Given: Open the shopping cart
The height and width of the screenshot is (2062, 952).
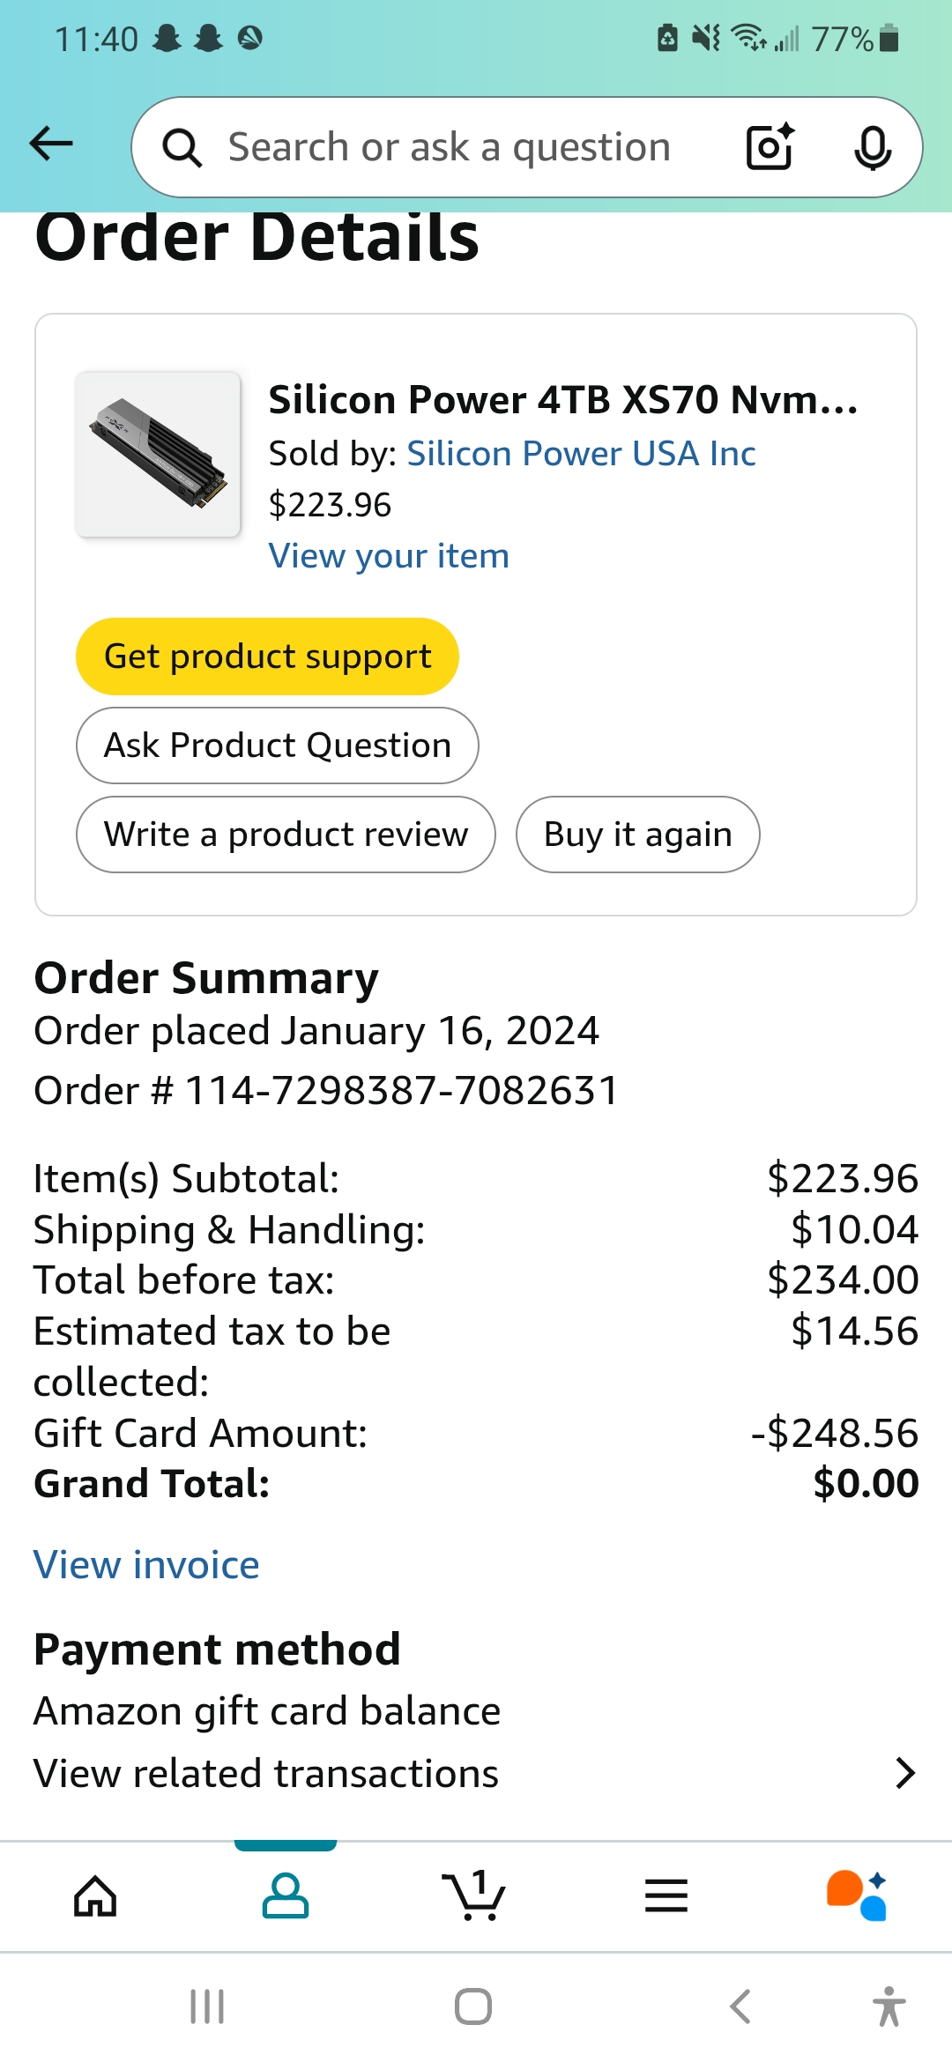Looking at the screenshot, I should point(474,1895).
